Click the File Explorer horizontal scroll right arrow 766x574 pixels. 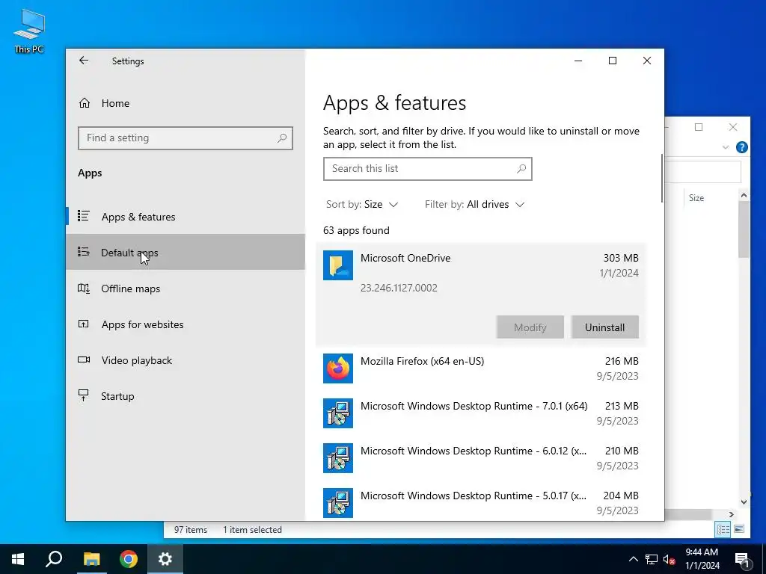pyautogui.click(x=731, y=514)
